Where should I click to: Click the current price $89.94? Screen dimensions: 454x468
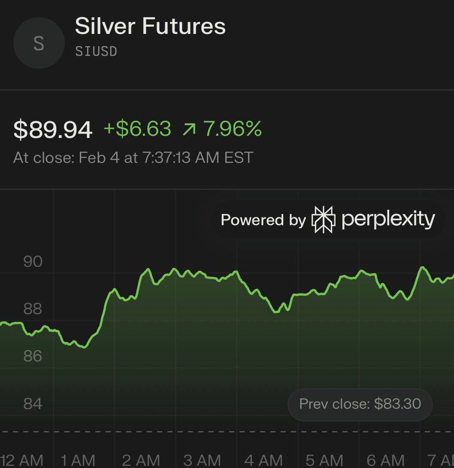(53, 129)
